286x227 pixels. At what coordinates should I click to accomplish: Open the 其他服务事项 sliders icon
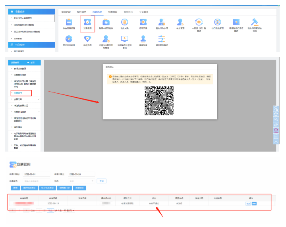[162, 39]
